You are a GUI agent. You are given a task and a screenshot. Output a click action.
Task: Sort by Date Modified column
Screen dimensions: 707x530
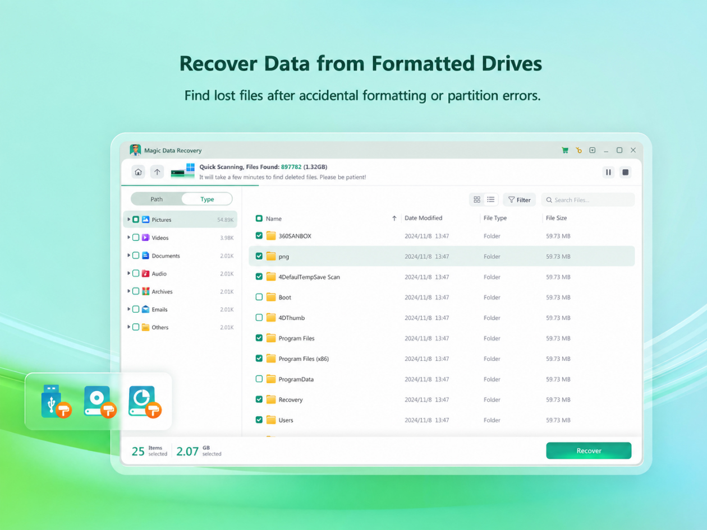pyautogui.click(x=424, y=218)
